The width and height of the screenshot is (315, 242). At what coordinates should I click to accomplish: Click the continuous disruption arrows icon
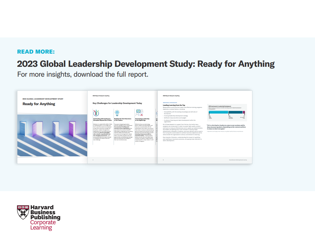click(96, 113)
